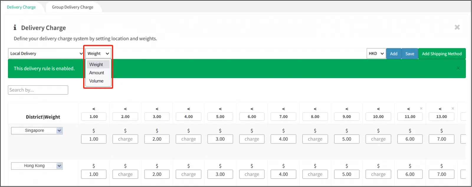Close the Delivery Charge panel

click(457, 27)
